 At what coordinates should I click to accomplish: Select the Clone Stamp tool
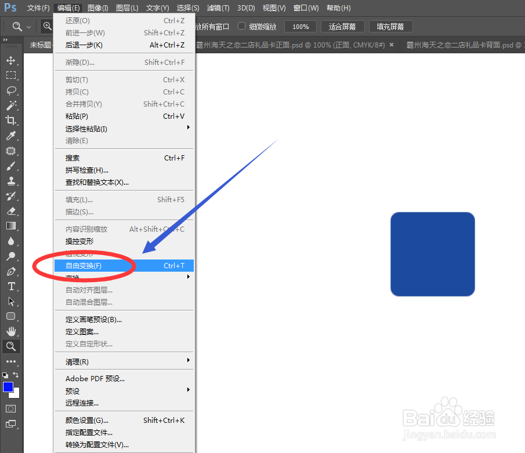pyautogui.click(x=10, y=181)
